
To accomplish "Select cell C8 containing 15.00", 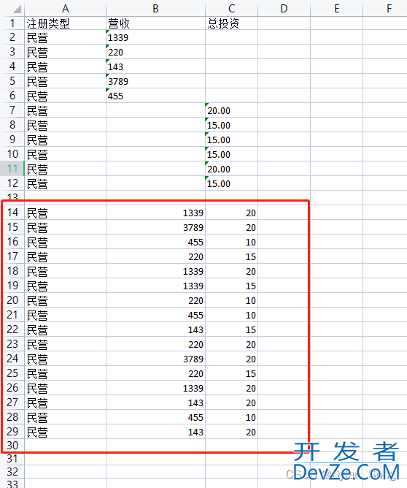I will click(231, 125).
